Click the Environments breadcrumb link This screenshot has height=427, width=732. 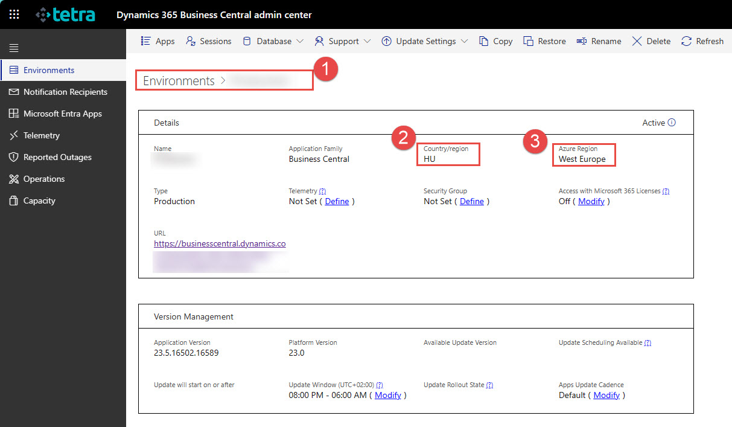pyautogui.click(x=179, y=81)
